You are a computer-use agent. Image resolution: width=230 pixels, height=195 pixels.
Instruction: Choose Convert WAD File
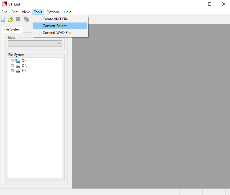click(60, 33)
